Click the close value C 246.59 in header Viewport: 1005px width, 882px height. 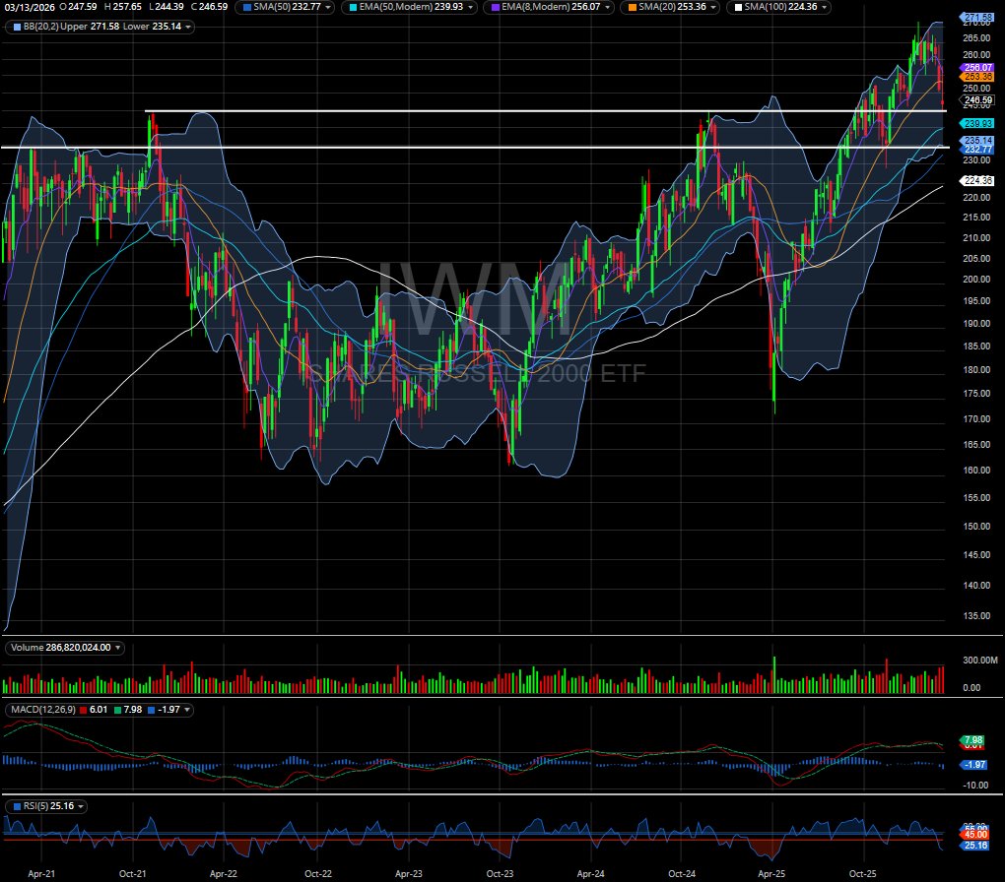(209, 7)
